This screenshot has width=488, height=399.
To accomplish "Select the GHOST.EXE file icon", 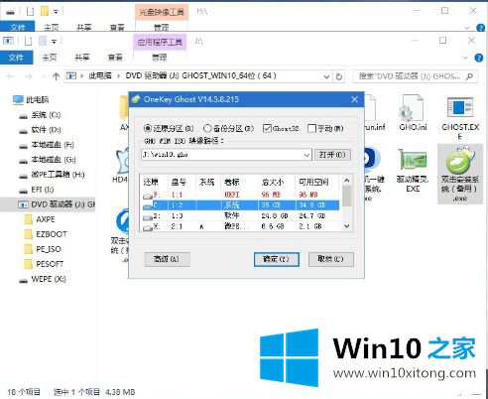I will coord(460,117).
